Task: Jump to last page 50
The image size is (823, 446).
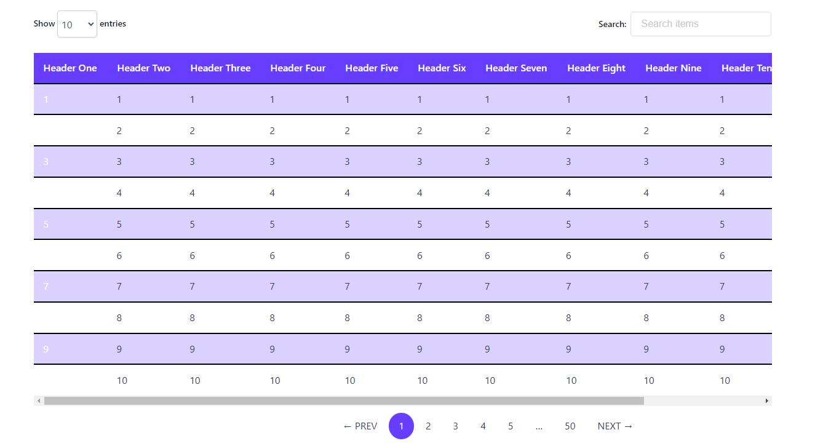Action: [570, 426]
